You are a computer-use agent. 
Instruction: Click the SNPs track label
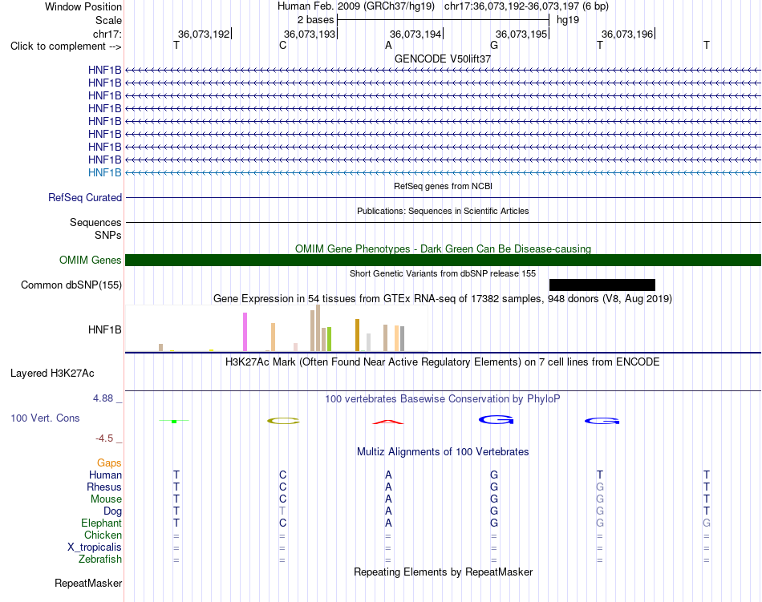coord(108,235)
